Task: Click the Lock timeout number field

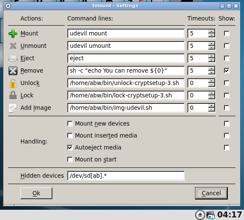Action: pos(198,95)
